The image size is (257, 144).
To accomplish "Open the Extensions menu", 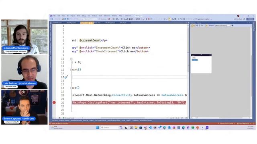I will pos(107,16).
